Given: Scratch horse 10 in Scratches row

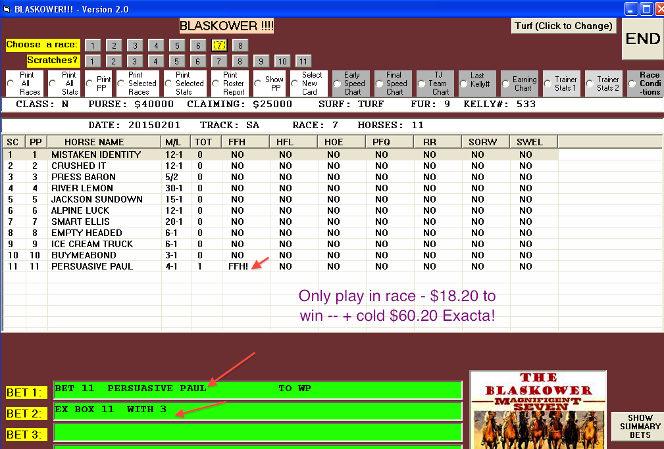Looking at the screenshot, I should coord(282,61).
